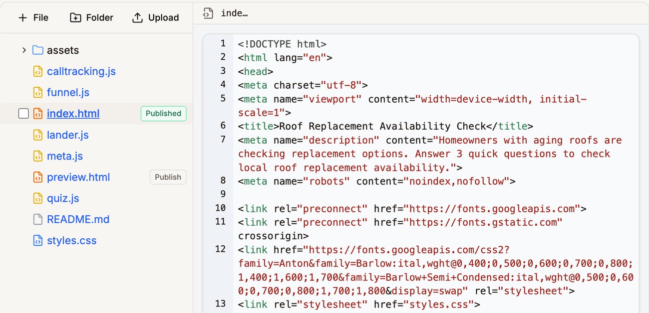Screen dimensions: 649x313
Task: Click the README.md document icon
Action: click(x=38, y=219)
